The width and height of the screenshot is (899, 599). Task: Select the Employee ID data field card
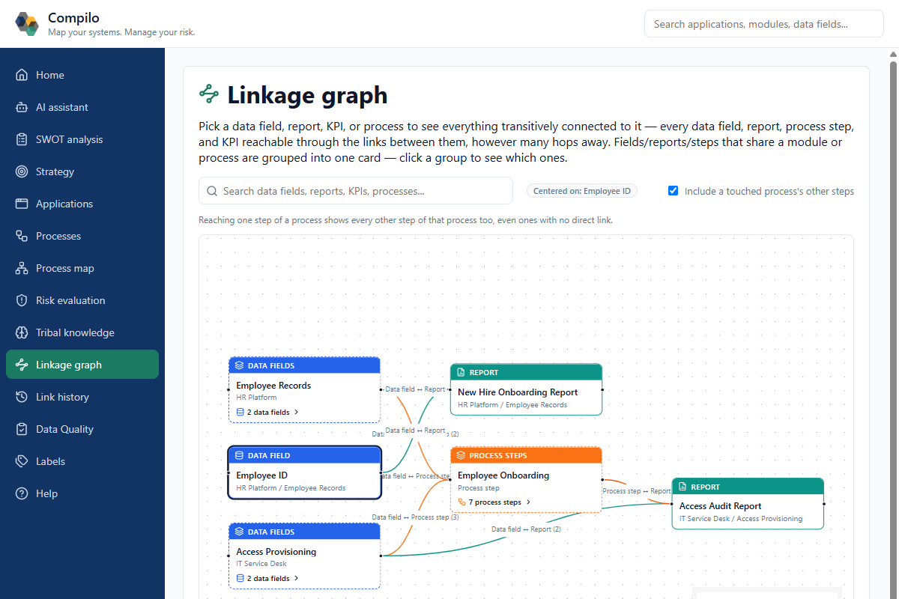point(305,472)
